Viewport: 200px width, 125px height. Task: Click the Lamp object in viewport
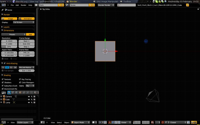click(146, 41)
